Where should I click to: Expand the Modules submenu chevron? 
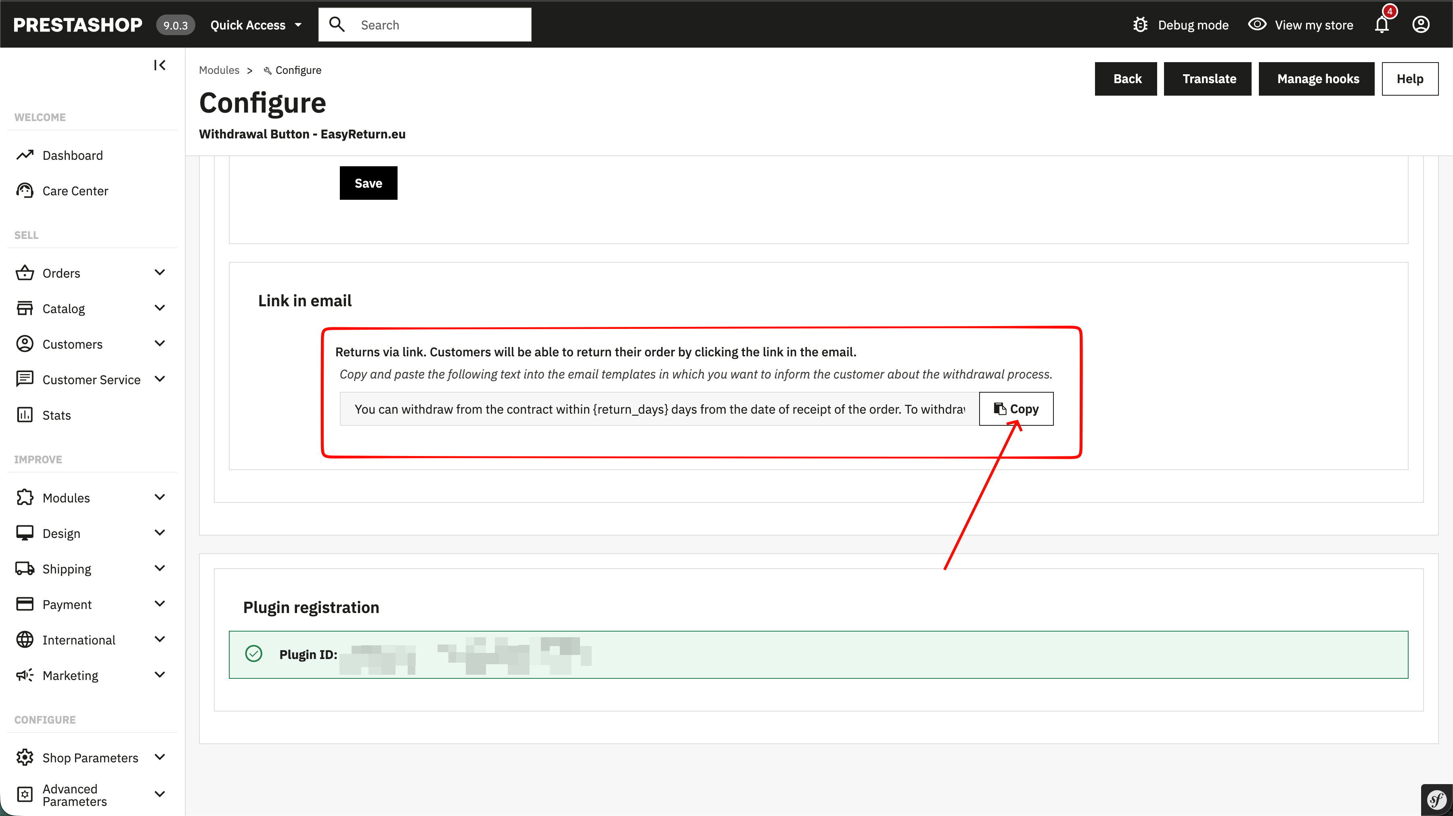159,497
